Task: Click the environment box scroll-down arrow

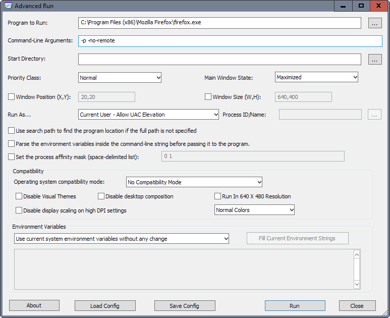Action: [x=357, y=284]
